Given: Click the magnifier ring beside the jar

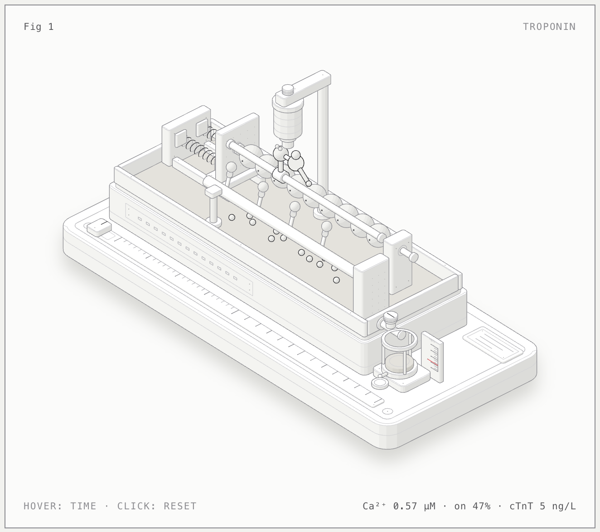Looking at the screenshot, I should 380,383.
